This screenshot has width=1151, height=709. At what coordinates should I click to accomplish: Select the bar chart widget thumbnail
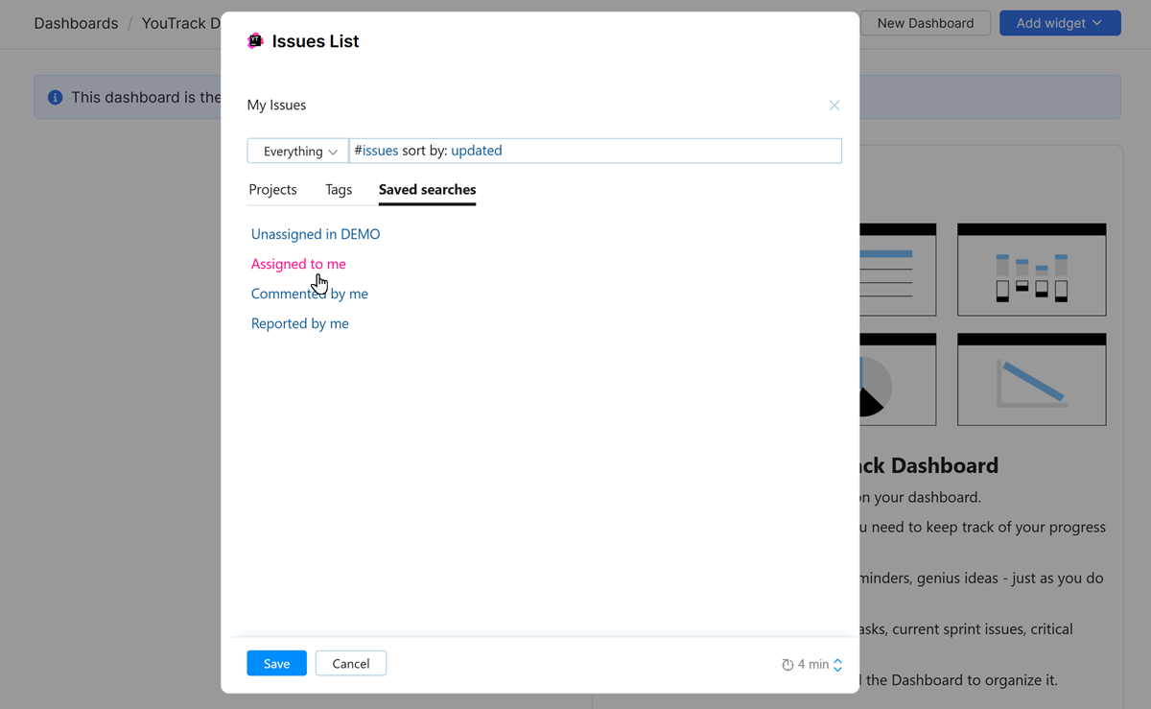click(x=1031, y=269)
